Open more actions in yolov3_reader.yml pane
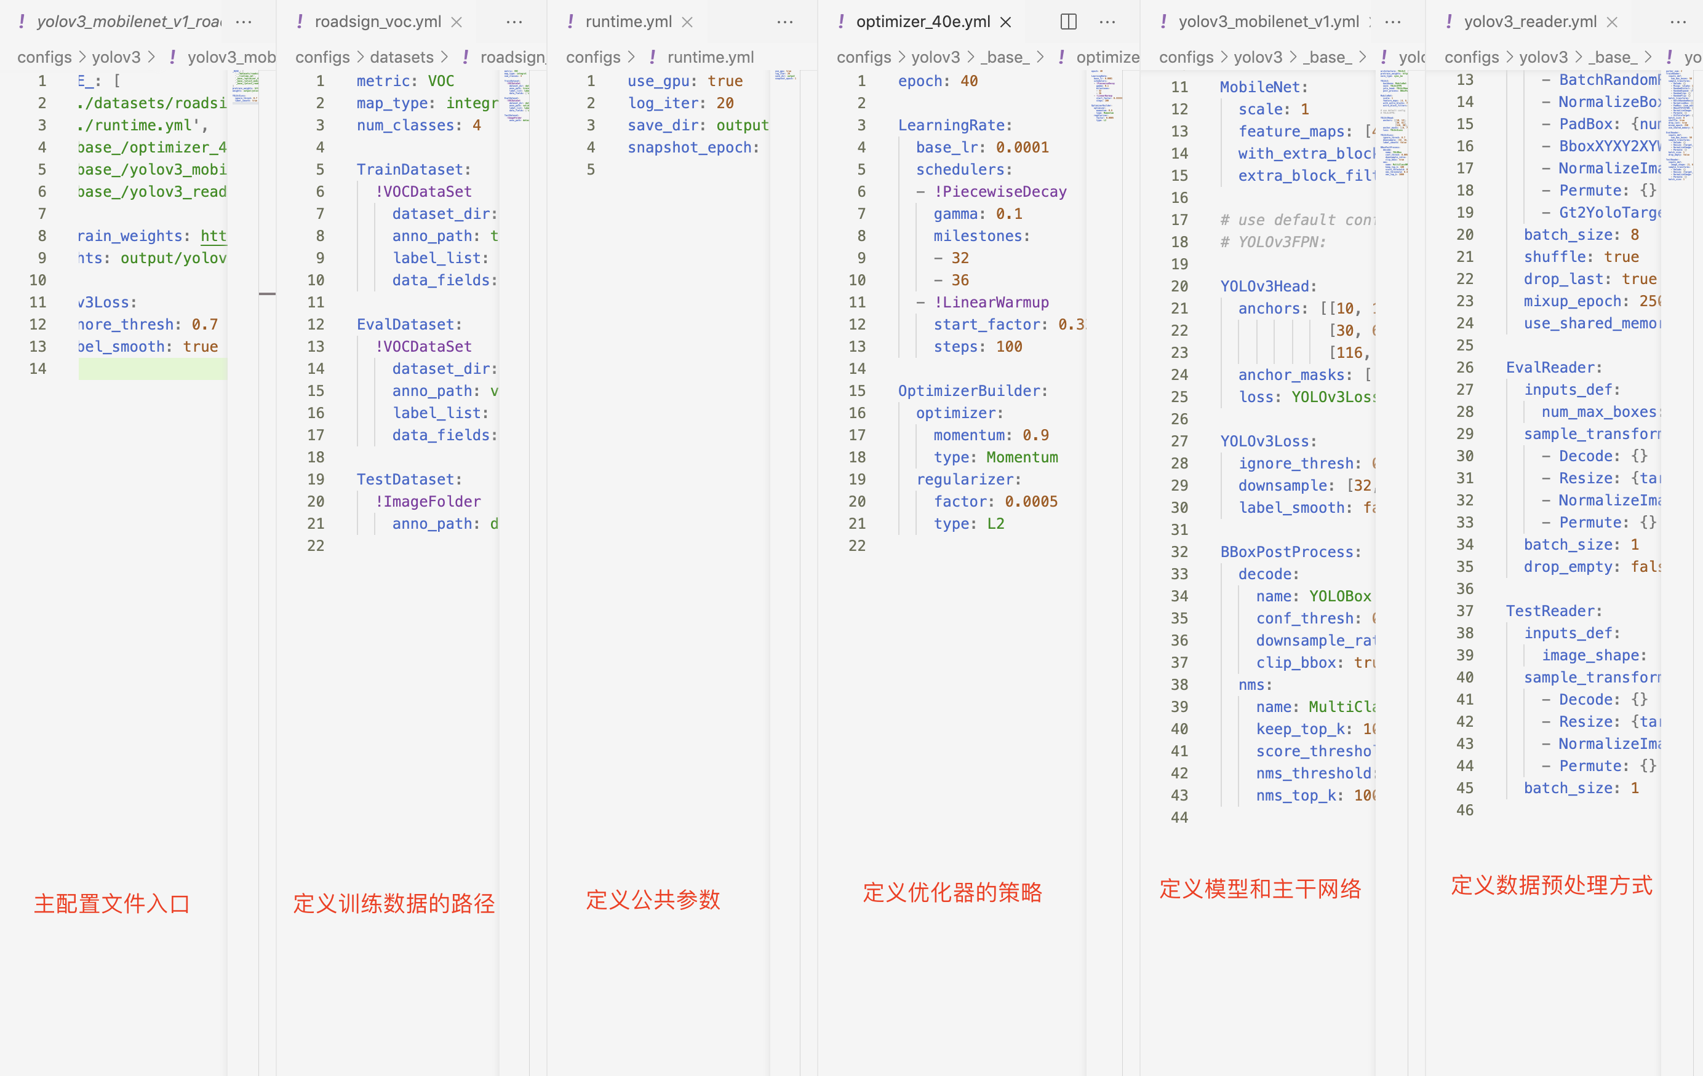This screenshot has height=1076, width=1703. point(1678,22)
